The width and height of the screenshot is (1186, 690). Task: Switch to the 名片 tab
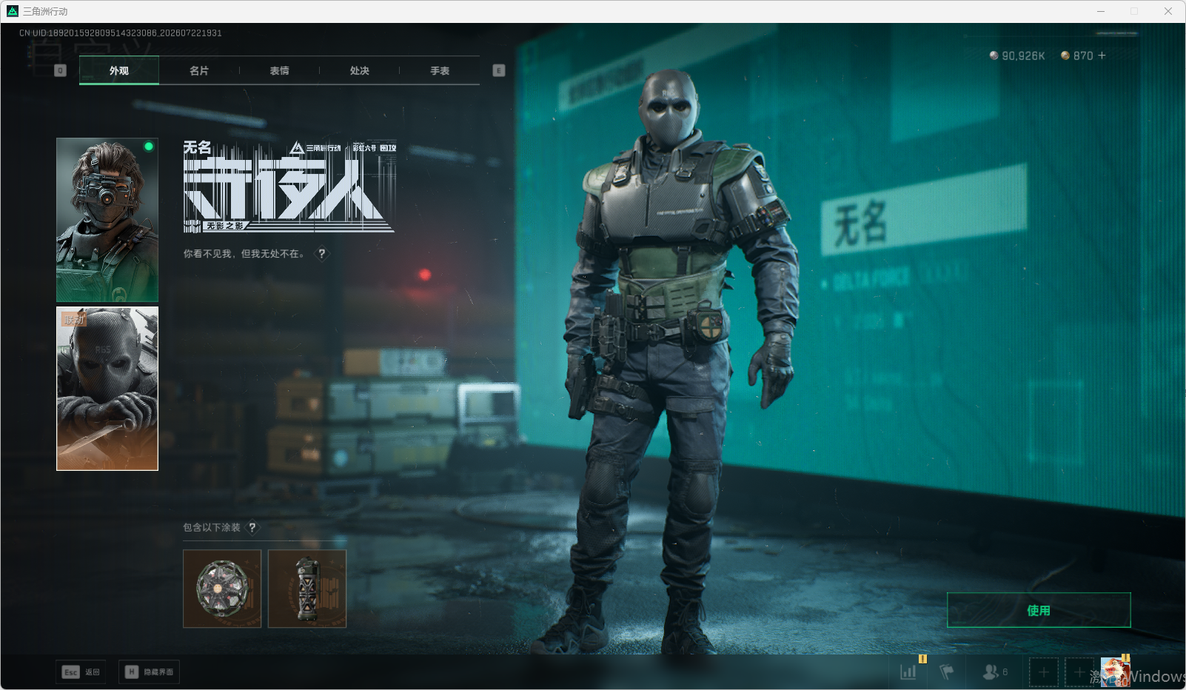coord(199,70)
